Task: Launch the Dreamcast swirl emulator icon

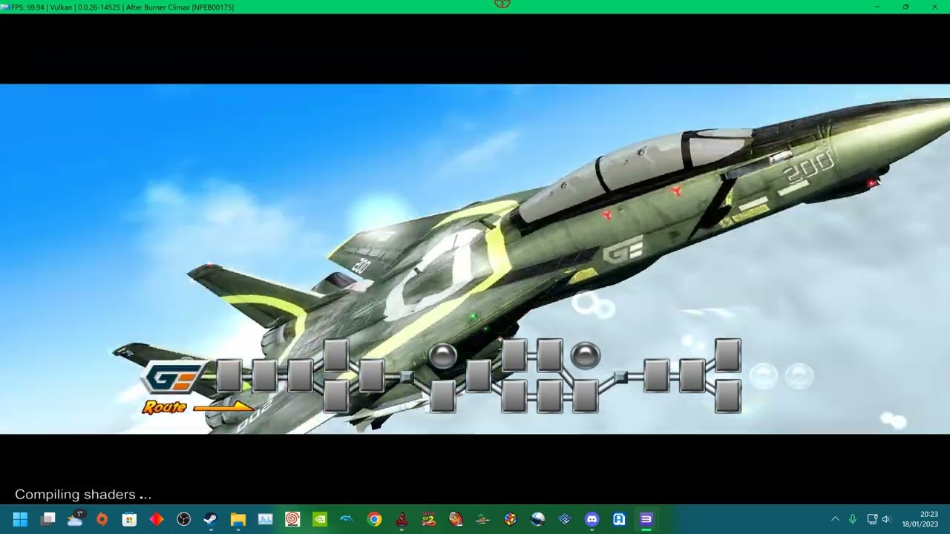Action: point(292,519)
